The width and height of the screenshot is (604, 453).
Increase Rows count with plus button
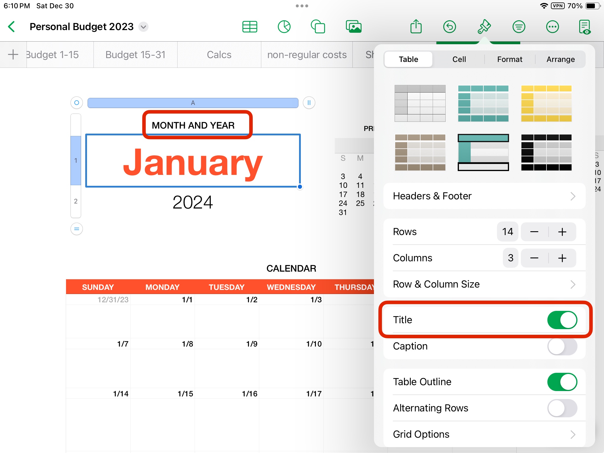[562, 232]
